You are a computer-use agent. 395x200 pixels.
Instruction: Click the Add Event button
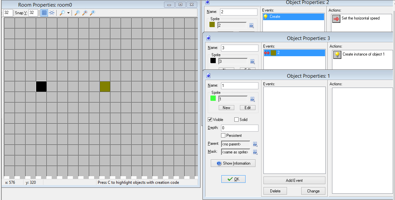294,180
